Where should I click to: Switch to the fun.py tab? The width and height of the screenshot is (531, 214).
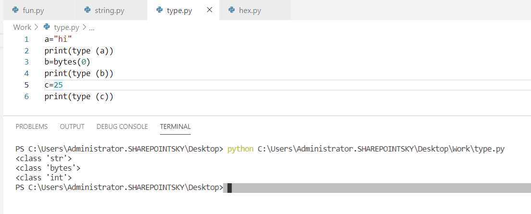[x=33, y=10]
